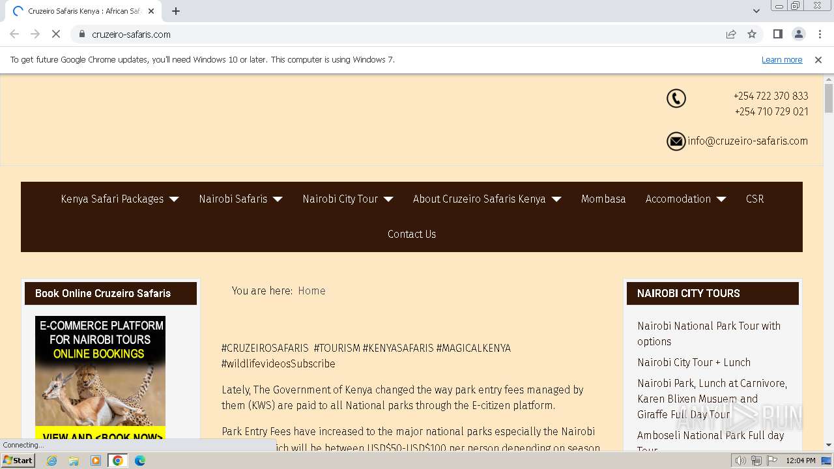This screenshot has height=469, width=834.
Task: Go to Mombasa page
Action: tap(603, 199)
